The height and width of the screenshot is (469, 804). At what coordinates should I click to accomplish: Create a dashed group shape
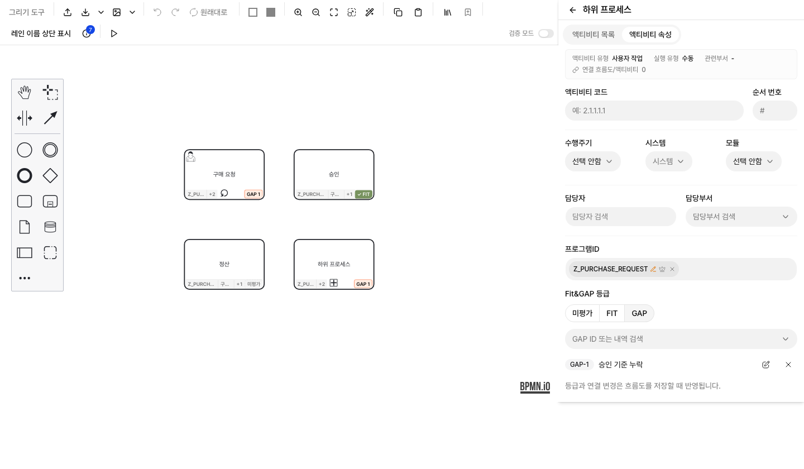pyautogui.click(x=50, y=252)
